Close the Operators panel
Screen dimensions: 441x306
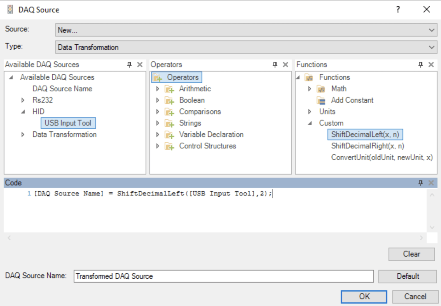[285, 64]
